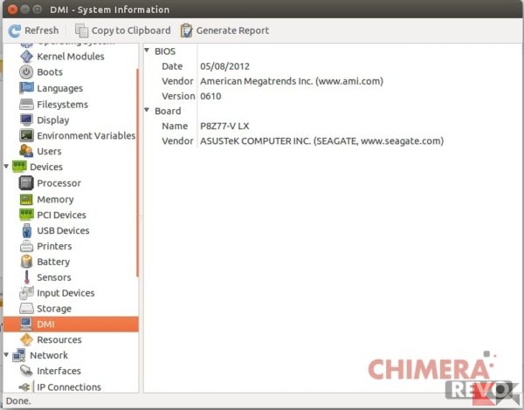The image size is (524, 410).
Task: Select the Users people icon
Action: point(26,151)
